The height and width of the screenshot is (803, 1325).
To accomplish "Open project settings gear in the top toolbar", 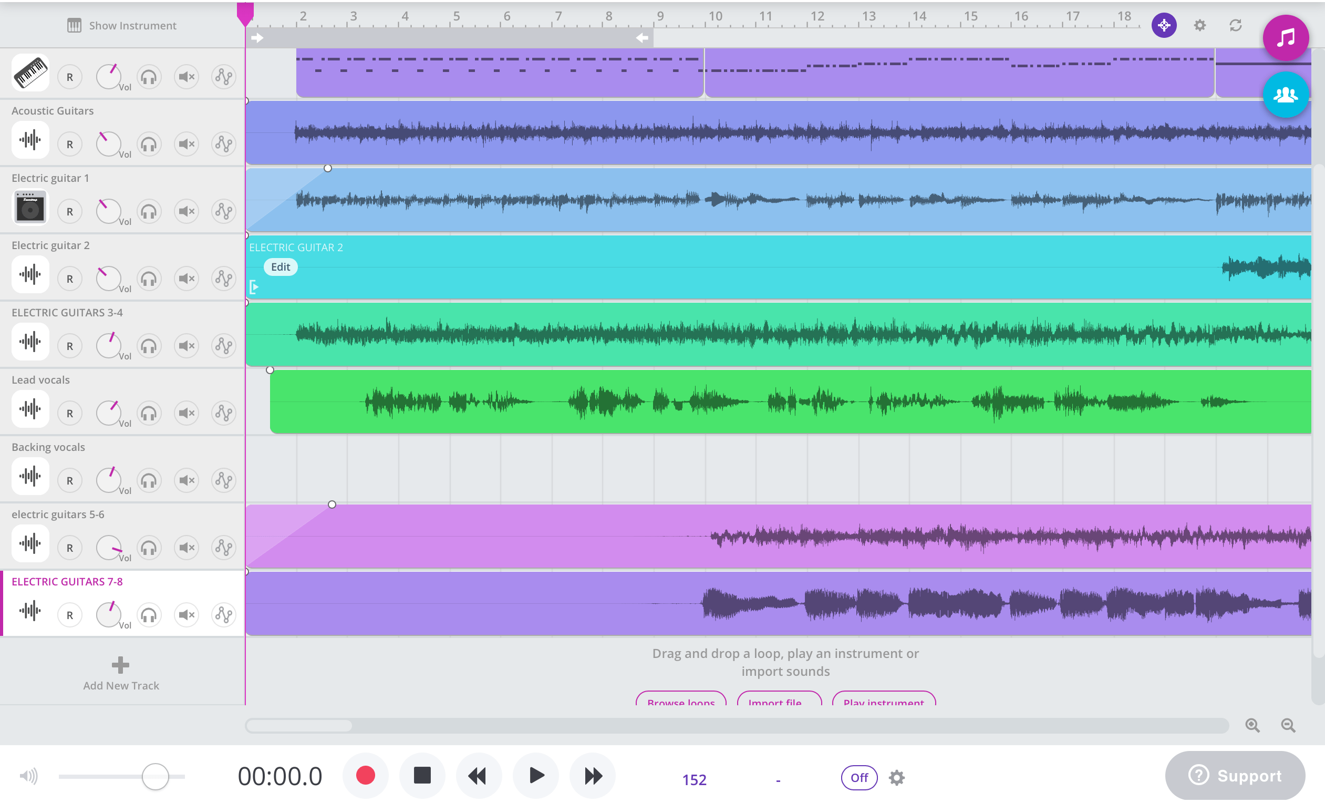I will [1199, 25].
